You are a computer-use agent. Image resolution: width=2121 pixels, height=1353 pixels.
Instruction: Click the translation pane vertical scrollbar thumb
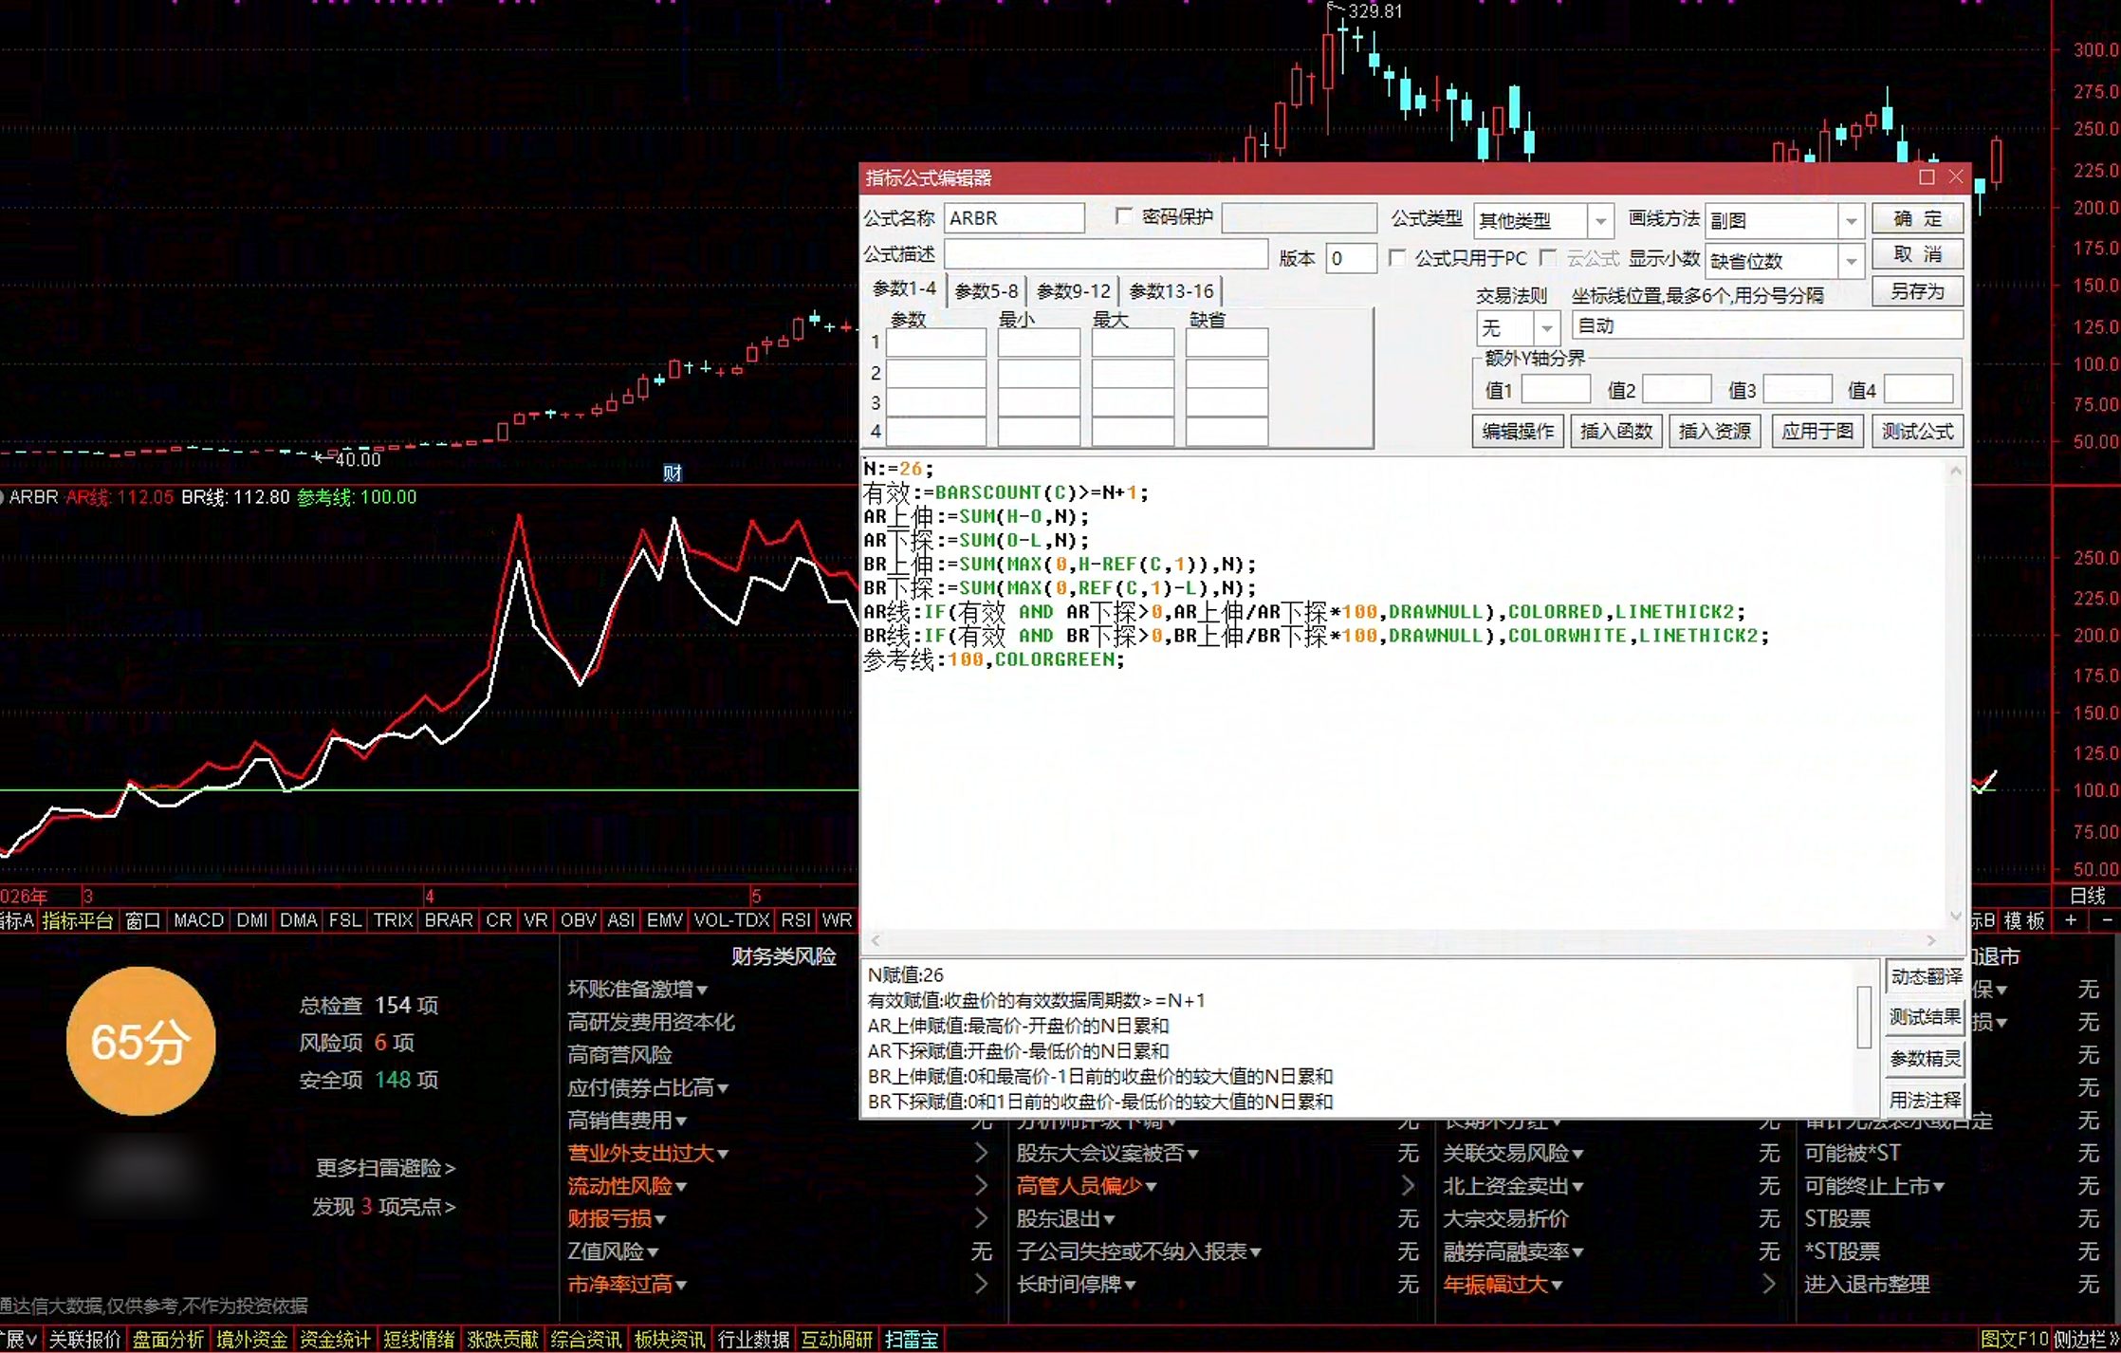pos(1864,1017)
